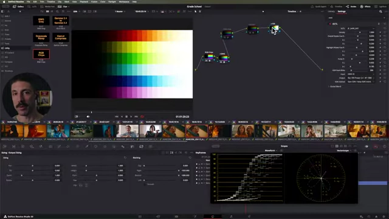Select the Gamma 2.4 to Gamma 2.2 still

pyautogui.click(x=61, y=21)
